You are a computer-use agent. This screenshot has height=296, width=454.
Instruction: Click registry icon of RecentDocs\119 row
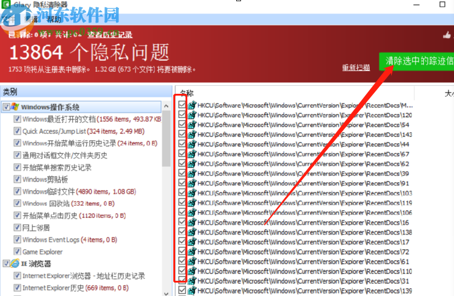(x=192, y=203)
